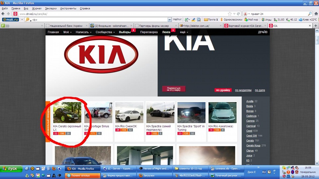Open the Лента feed link
The image size is (319, 179).
[x=166, y=32]
